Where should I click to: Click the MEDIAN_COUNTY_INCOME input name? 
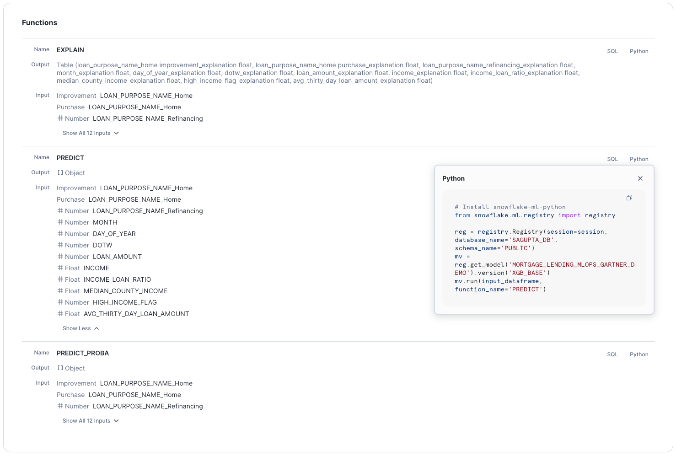pos(126,291)
